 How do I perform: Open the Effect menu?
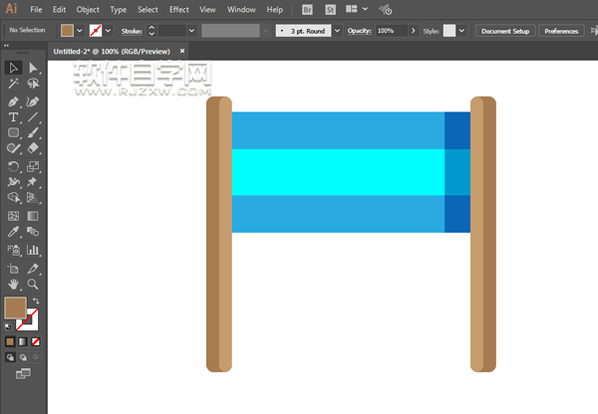(x=178, y=9)
